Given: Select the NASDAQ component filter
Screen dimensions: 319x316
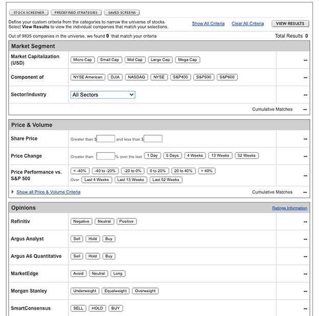Looking at the screenshot, I should pyautogui.click(x=136, y=77).
